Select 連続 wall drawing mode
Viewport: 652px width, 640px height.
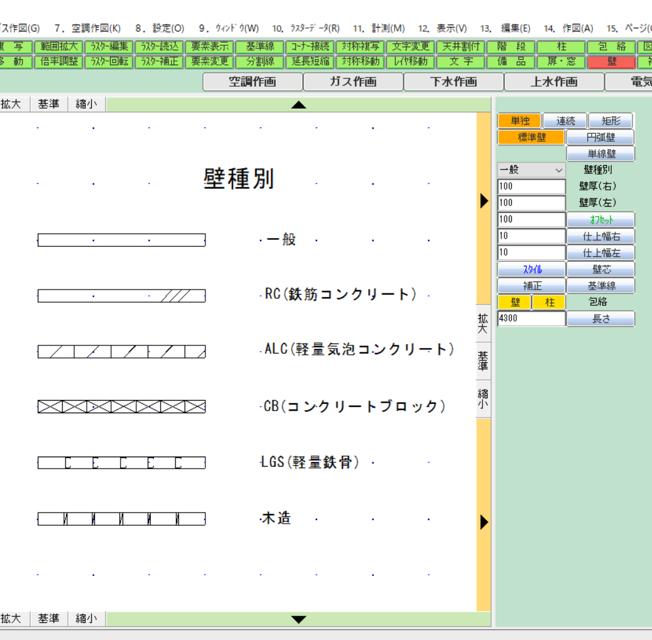565,121
